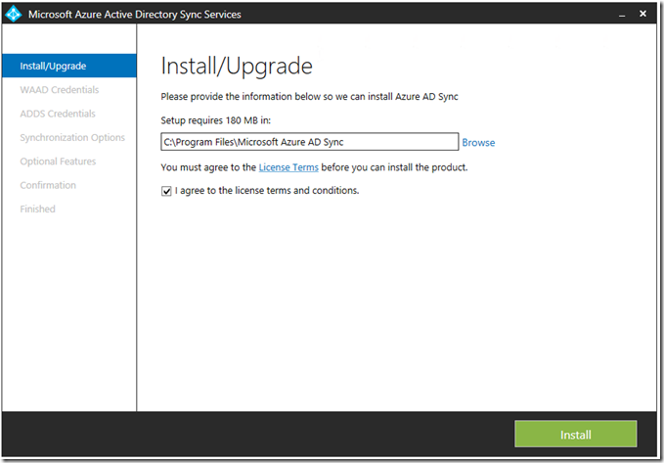Uncheck the agree to license terms checkbox
The width and height of the screenshot is (664, 463).
click(x=166, y=191)
